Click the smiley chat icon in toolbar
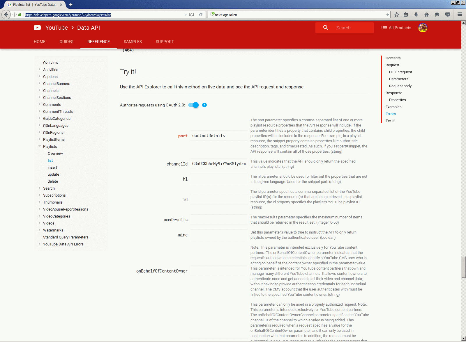This screenshot has width=466, height=342. 437,15
